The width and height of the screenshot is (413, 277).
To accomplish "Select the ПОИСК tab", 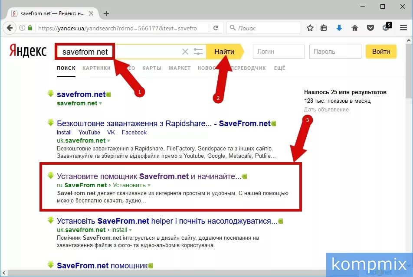I will [66, 68].
